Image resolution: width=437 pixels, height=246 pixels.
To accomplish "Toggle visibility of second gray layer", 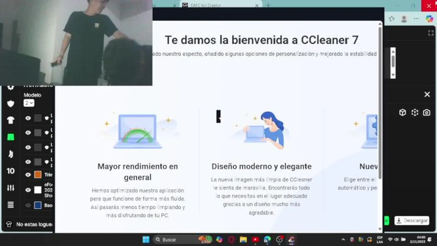I will (28, 133).
